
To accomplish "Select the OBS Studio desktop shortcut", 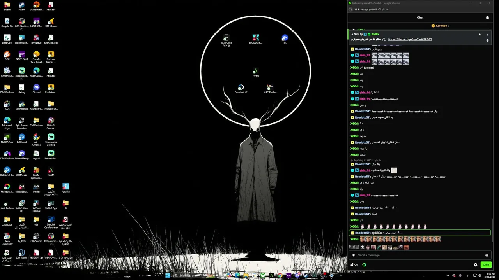I will [36, 237].
